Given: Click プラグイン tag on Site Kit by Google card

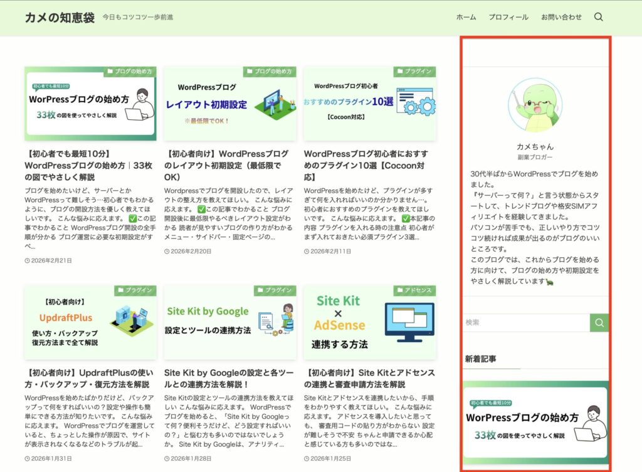Looking at the screenshot, I should (x=275, y=291).
